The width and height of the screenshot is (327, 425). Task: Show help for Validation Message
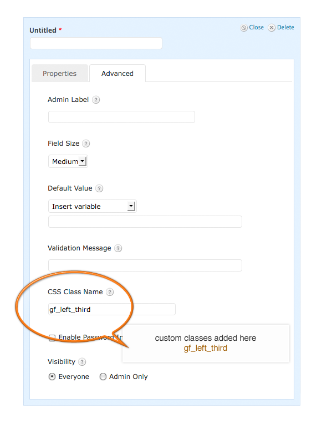[x=118, y=248]
